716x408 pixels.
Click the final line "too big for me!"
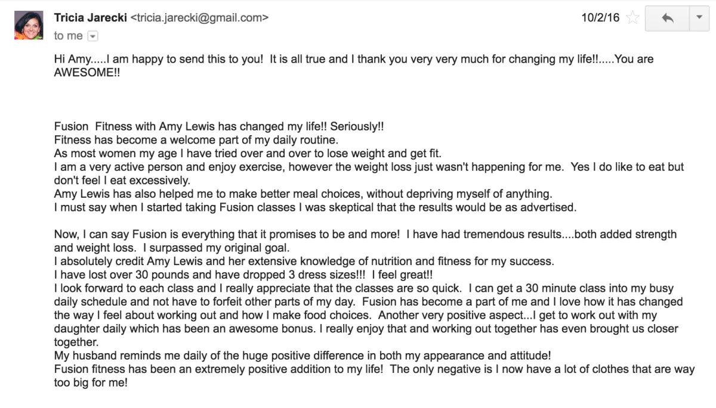pyautogui.click(x=91, y=383)
